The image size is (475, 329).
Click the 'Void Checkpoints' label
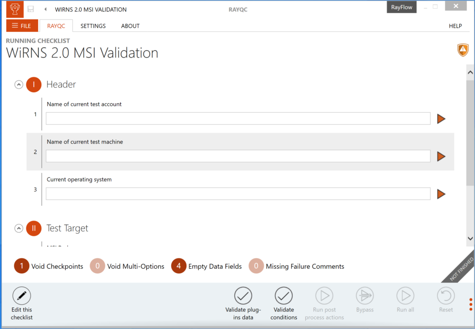tap(57, 266)
